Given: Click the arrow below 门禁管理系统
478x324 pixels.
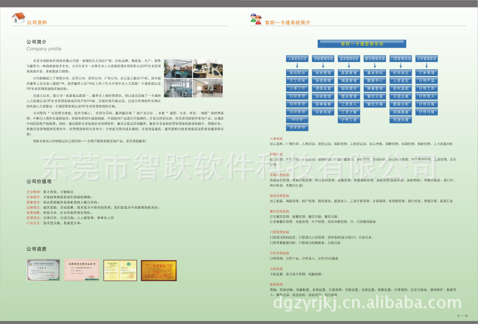Looking at the screenshot, I should [x=401, y=66].
